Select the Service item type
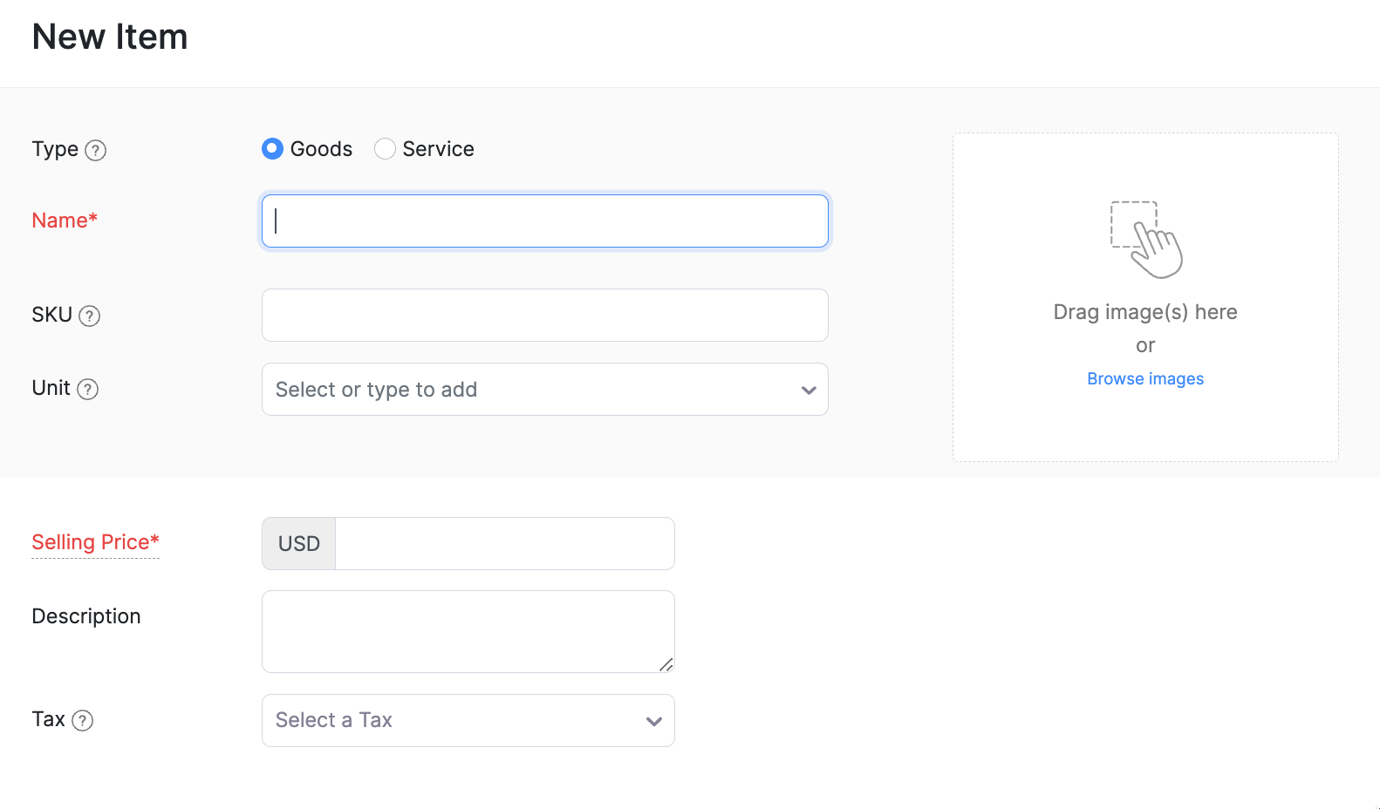Viewport: 1380px width, 809px height. [386, 149]
